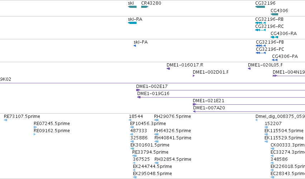This screenshot has width=305, height=179.
Task: Select the CG32196-PC protein glyph
Action: [261, 53]
